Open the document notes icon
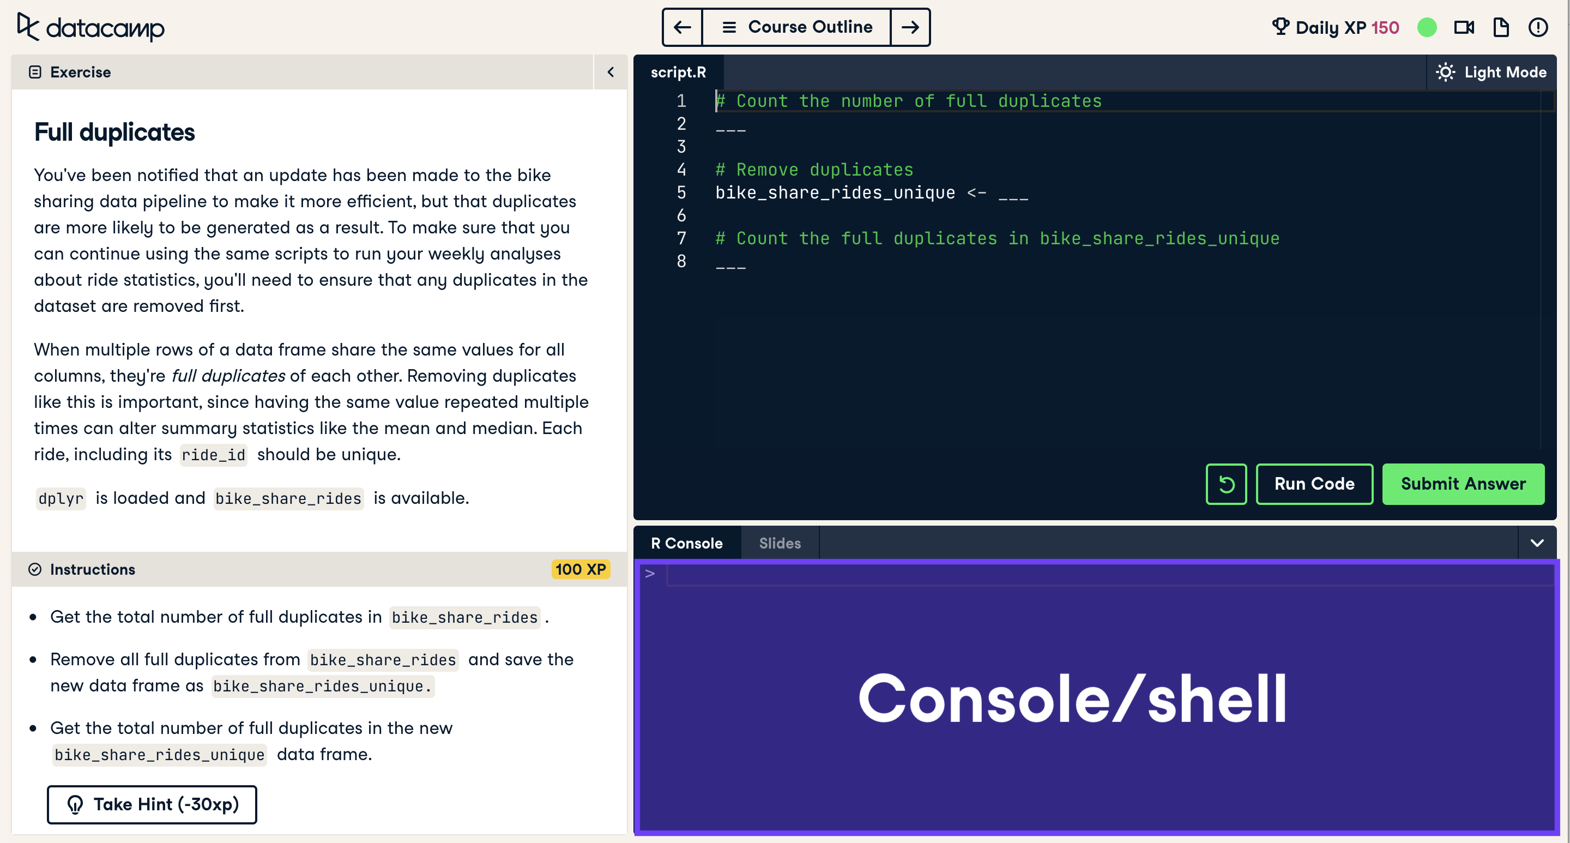1570x843 pixels. pos(1501,27)
